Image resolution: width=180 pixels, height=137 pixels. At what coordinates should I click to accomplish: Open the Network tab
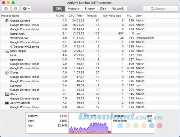tap(118, 9)
